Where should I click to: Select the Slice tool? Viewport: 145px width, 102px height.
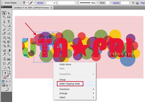click(9, 63)
